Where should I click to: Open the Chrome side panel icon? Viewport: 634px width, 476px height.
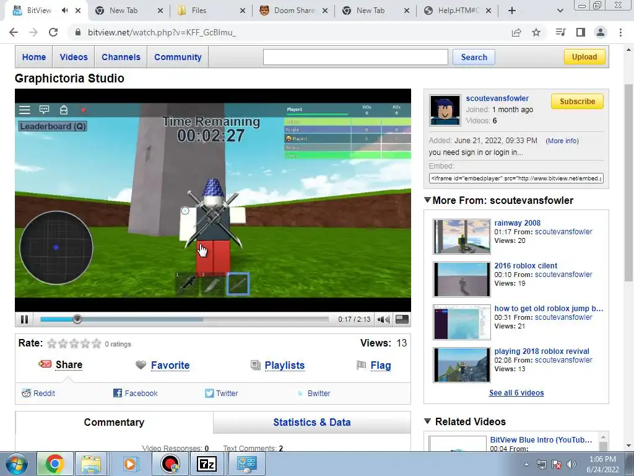click(x=581, y=32)
